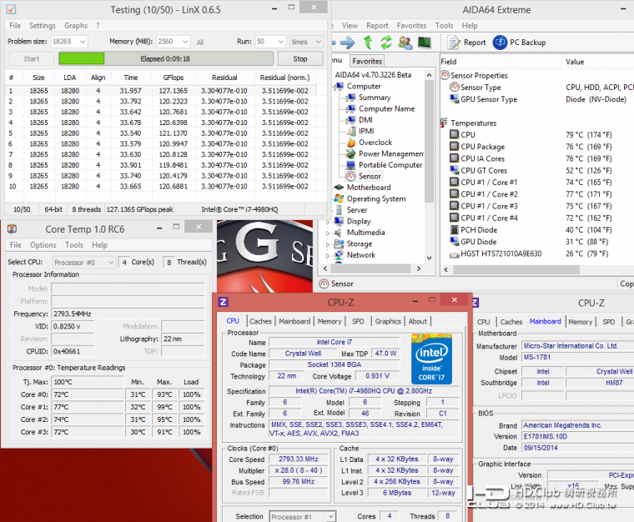The image size is (634, 522).
Task: Click the All memory label in LinX
Action: pyautogui.click(x=200, y=42)
